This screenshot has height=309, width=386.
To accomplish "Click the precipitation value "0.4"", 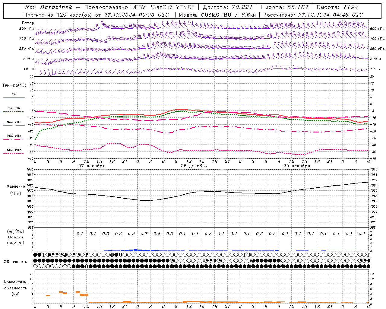I will pyautogui.click(x=157, y=234).
